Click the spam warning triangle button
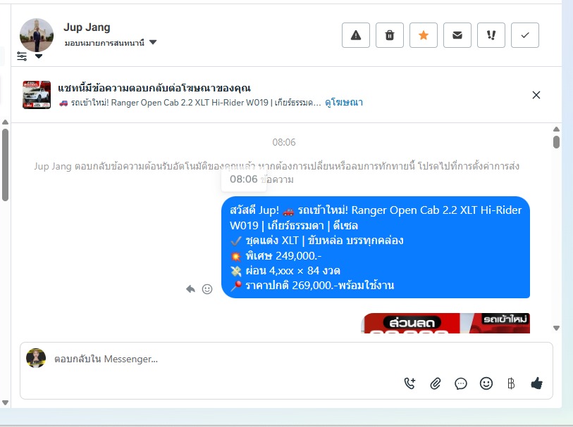This screenshot has height=427, width=573. click(355, 35)
